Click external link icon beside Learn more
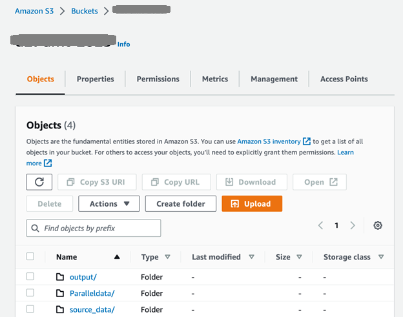Screen dimensions: 403x317 click(x=48, y=163)
